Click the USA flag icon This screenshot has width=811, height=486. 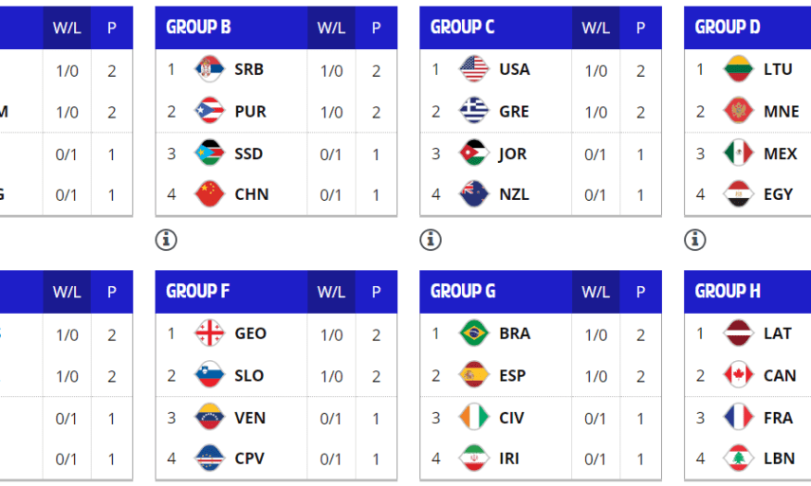(473, 69)
